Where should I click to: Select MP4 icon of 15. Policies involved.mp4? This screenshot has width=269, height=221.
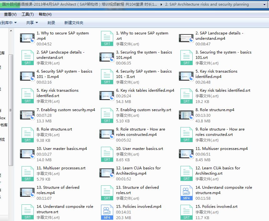107,212
